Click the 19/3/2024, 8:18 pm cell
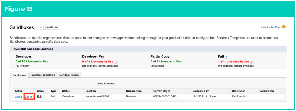Image resolution: width=296 pixels, height=111 pixels. (x=204, y=97)
